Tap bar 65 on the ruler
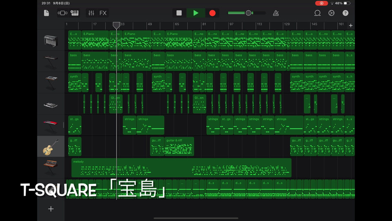This screenshot has height=221, width=392. pyautogui.click(x=177, y=24)
